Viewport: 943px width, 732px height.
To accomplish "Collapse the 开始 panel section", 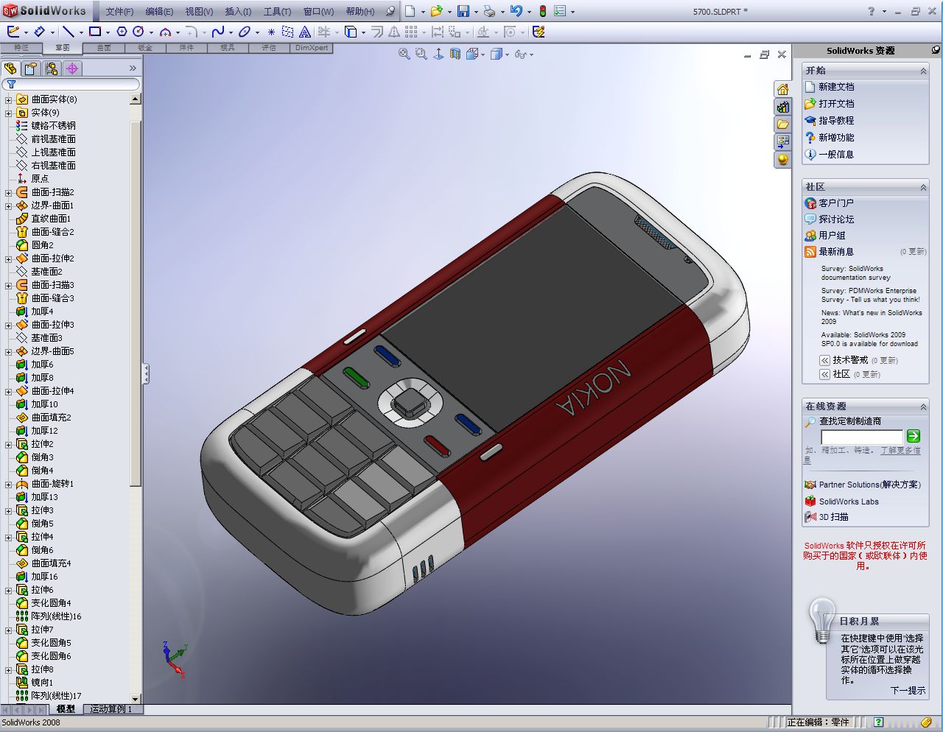I will [x=923, y=71].
